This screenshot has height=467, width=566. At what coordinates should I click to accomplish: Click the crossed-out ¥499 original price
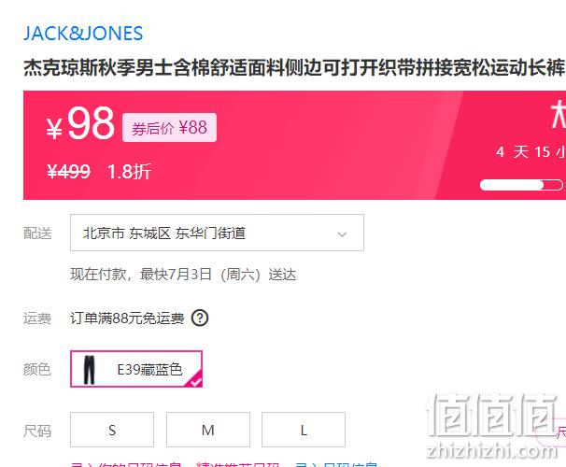click(68, 171)
